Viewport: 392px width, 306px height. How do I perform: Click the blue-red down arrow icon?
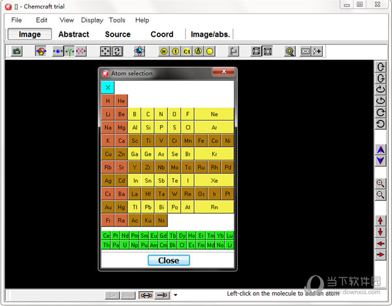tap(380, 161)
